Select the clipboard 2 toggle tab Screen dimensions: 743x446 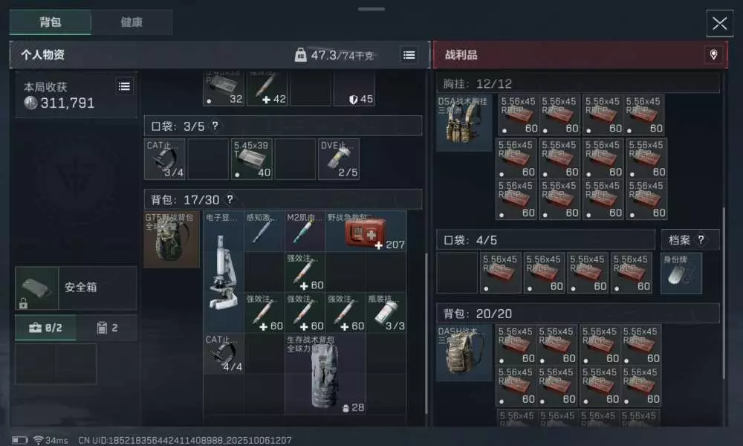pos(106,328)
